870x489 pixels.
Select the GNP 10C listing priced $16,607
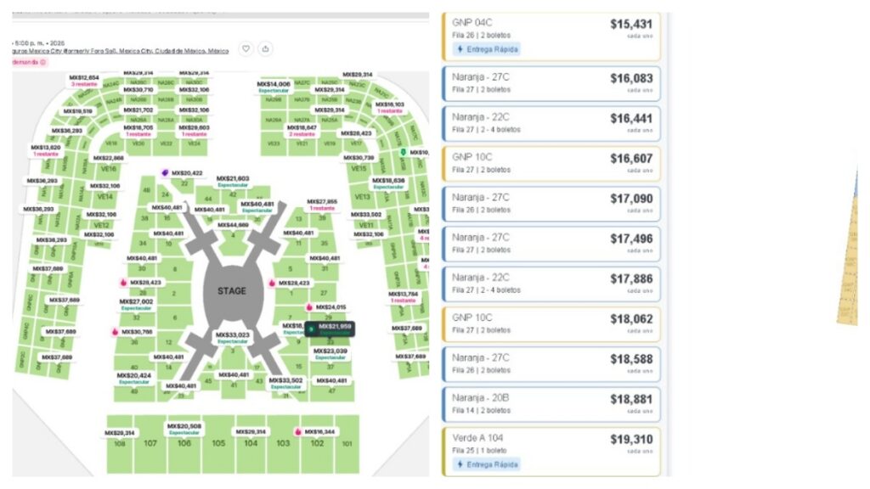point(551,163)
